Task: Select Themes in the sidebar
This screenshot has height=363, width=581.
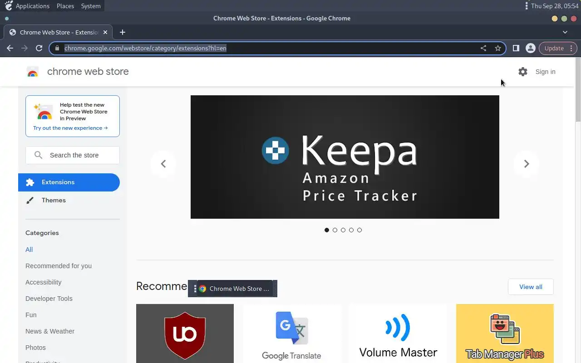Action: point(69,201)
